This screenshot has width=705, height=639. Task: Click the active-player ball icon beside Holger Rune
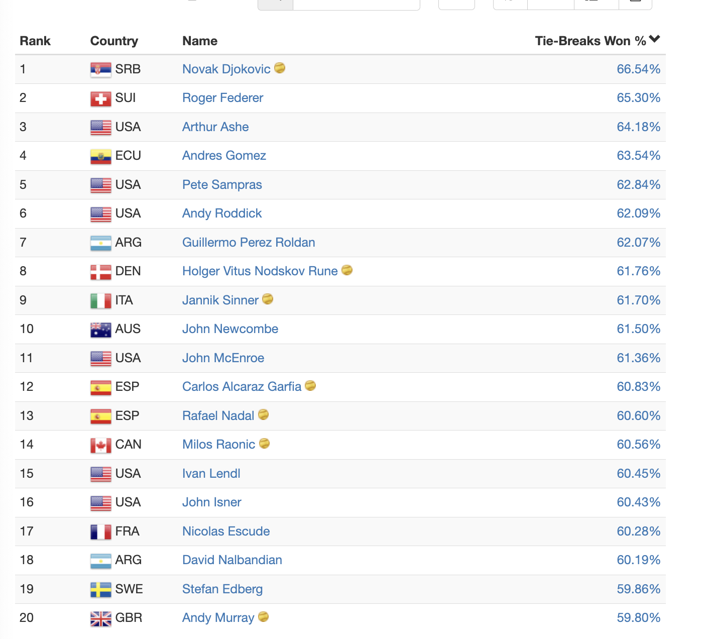pos(347,270)
